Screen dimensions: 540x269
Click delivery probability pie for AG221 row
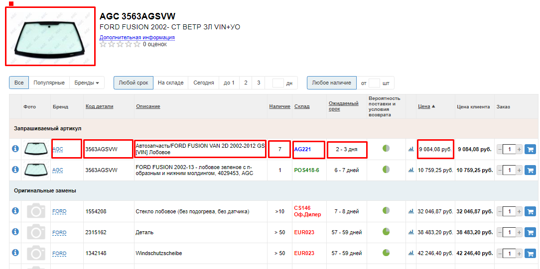coord(386,148)
